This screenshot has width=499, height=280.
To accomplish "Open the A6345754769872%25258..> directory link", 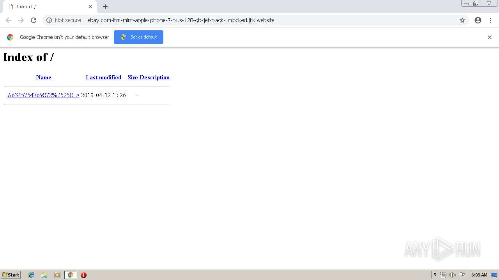I will pyautogui.click(x=43, y=95).
